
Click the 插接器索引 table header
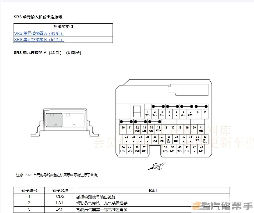click(x=63, y=27)
